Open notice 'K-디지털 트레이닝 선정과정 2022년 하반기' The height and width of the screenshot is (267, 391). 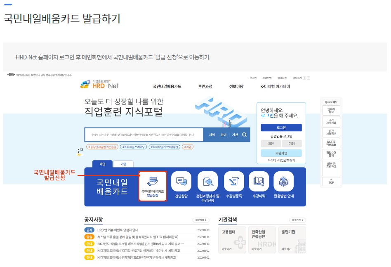tap(137, 258)
